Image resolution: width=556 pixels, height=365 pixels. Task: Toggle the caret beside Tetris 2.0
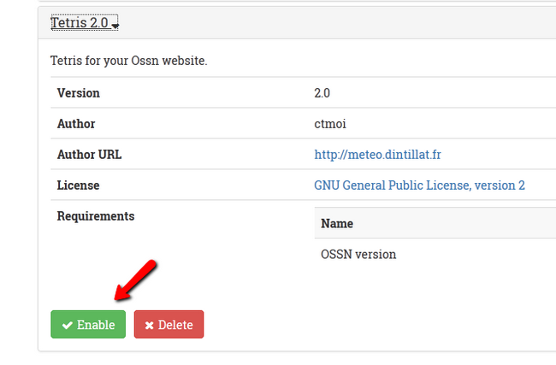115,26
